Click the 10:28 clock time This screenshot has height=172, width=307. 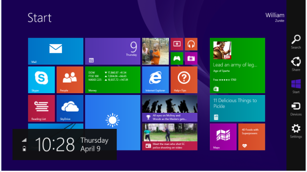[55, 144]
